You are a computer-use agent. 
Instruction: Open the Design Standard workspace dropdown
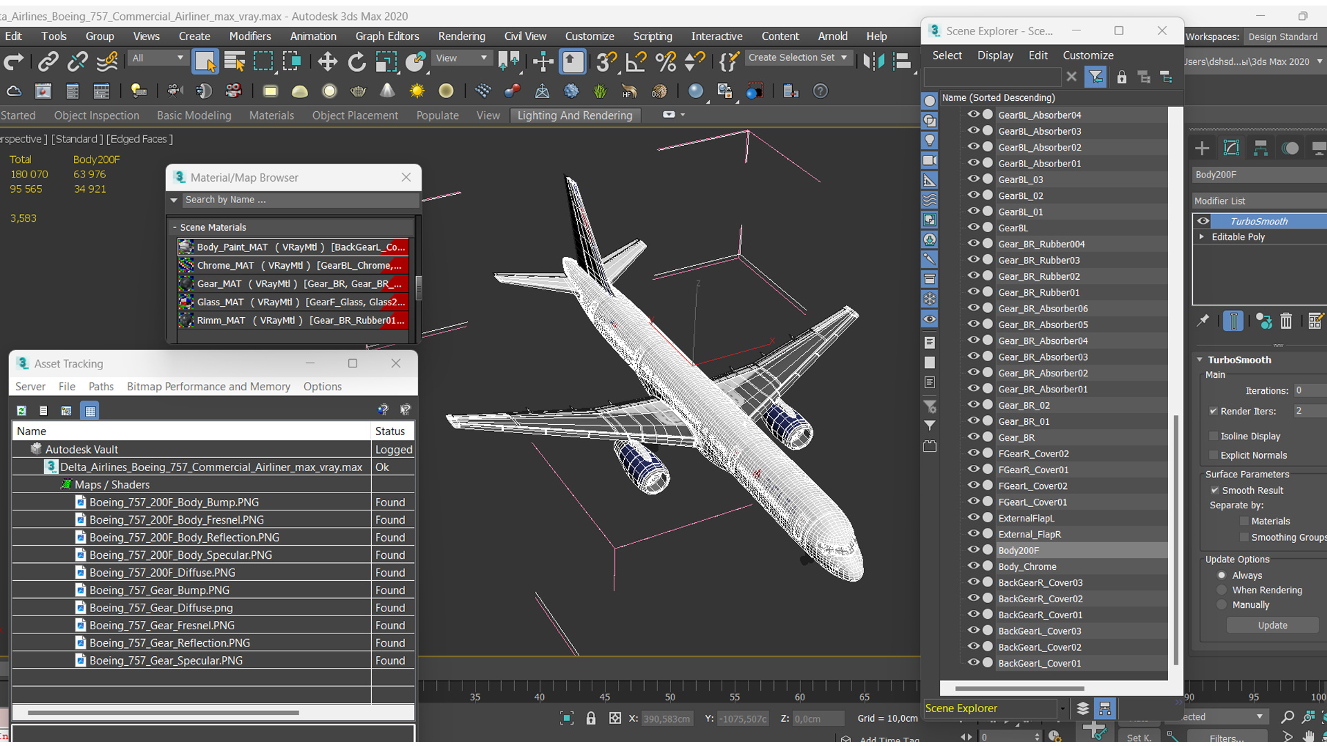[x=1285, y=37]
